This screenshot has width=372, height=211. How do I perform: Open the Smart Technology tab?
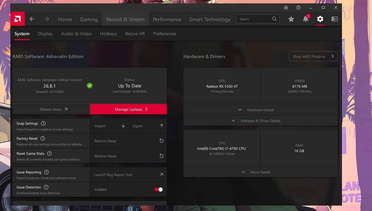210,19
